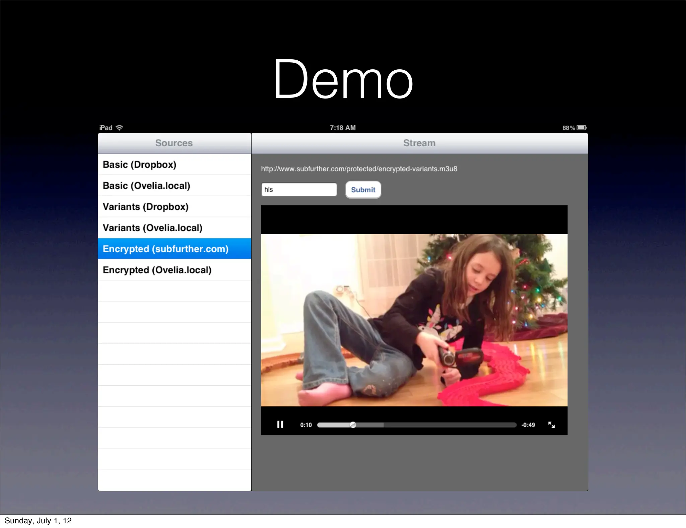Tap the battery indicator icon
Screen dimensions: 686x528
(x=581, y=128)
